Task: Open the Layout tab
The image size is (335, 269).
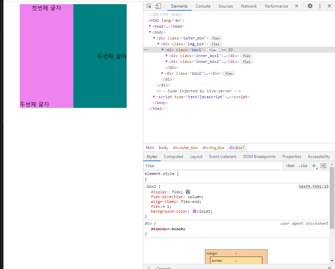Action: tap(196, 157)
